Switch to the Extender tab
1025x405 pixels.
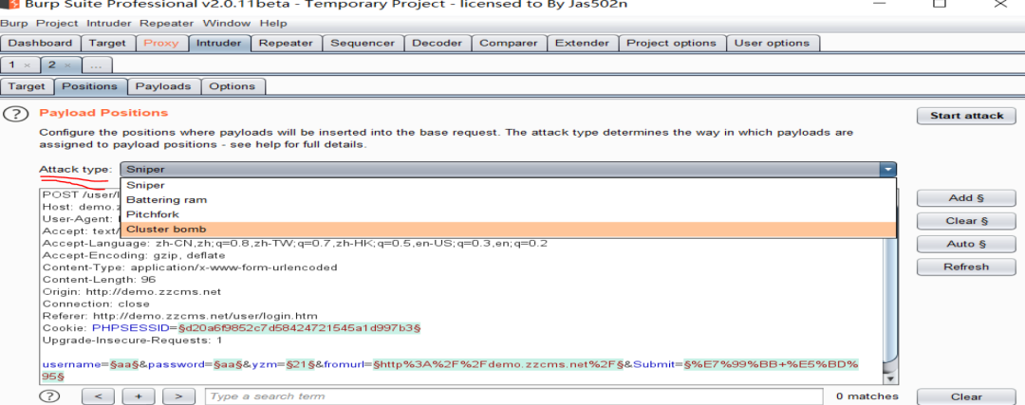[582, 43]
